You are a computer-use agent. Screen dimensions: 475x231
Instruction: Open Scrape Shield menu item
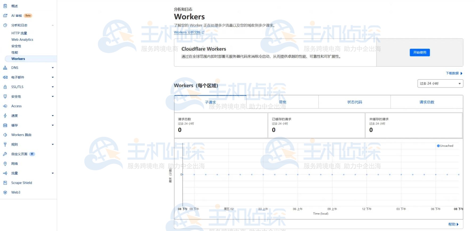(22, 183)
